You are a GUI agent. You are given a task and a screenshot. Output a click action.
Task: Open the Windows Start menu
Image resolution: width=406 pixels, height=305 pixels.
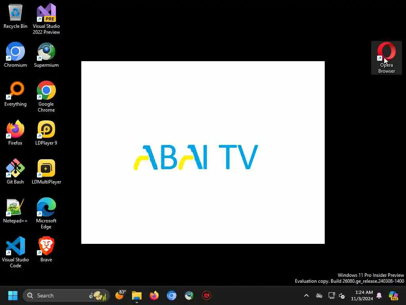(13, 295)
